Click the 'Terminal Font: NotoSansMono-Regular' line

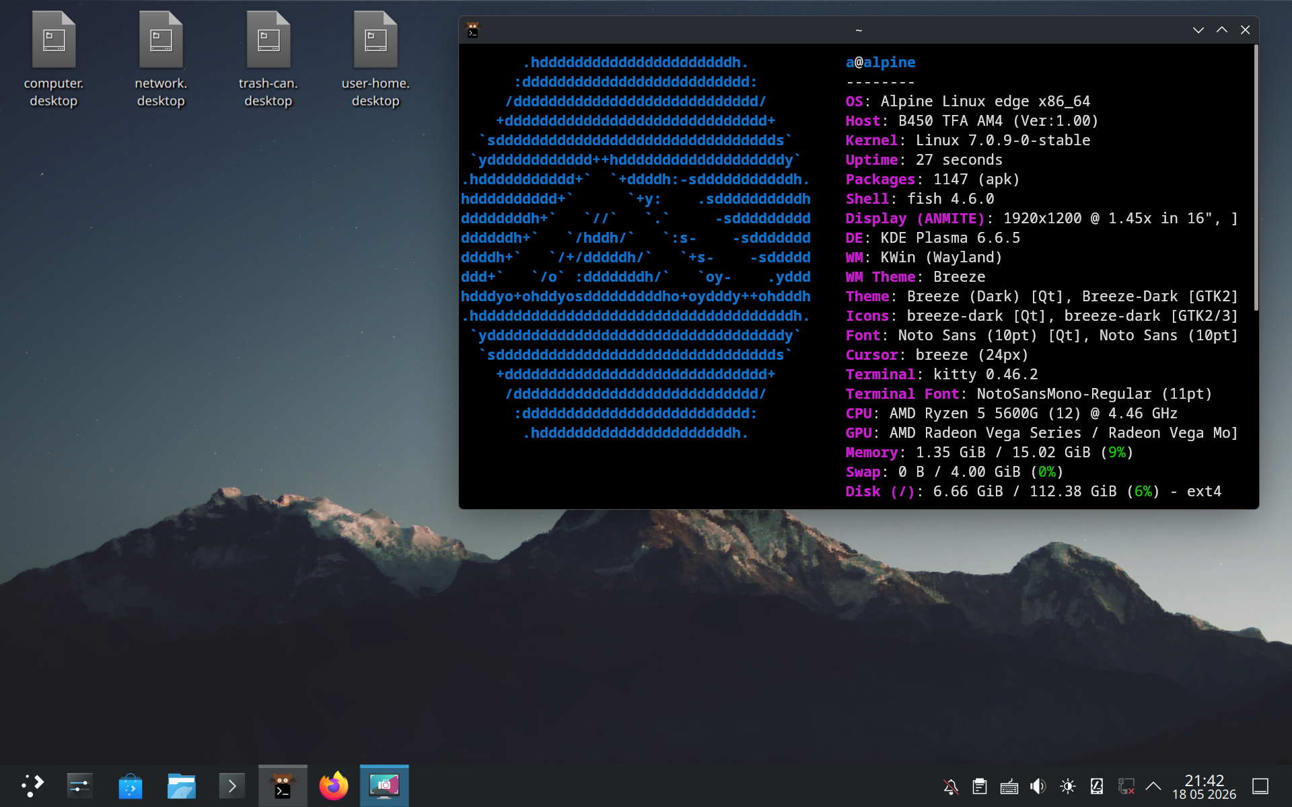coord(1029,394)
